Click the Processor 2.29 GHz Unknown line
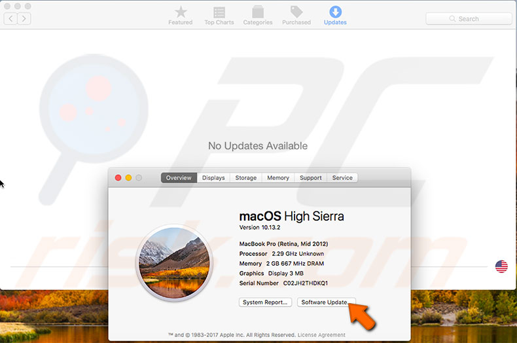517x343 pixels. (281, 253)
